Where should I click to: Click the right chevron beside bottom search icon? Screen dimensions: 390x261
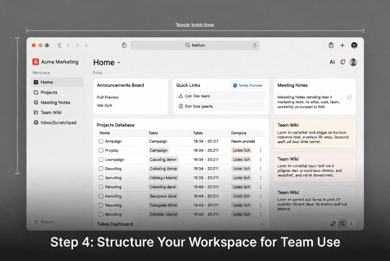(351, 223)
